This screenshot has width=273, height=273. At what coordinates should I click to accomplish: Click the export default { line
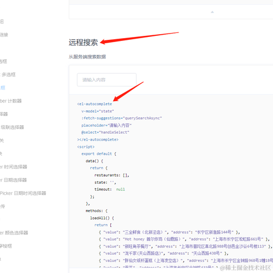click(x=99, y=154)
